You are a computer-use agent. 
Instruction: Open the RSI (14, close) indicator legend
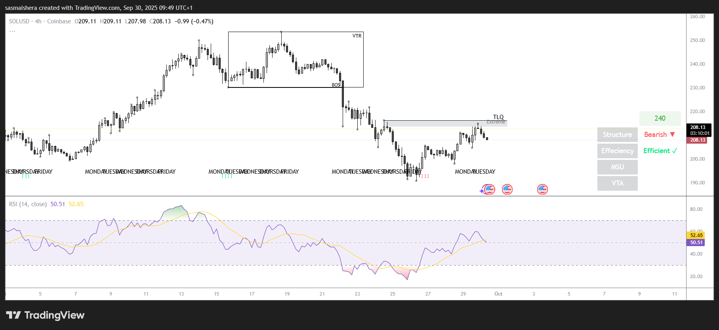28,204
